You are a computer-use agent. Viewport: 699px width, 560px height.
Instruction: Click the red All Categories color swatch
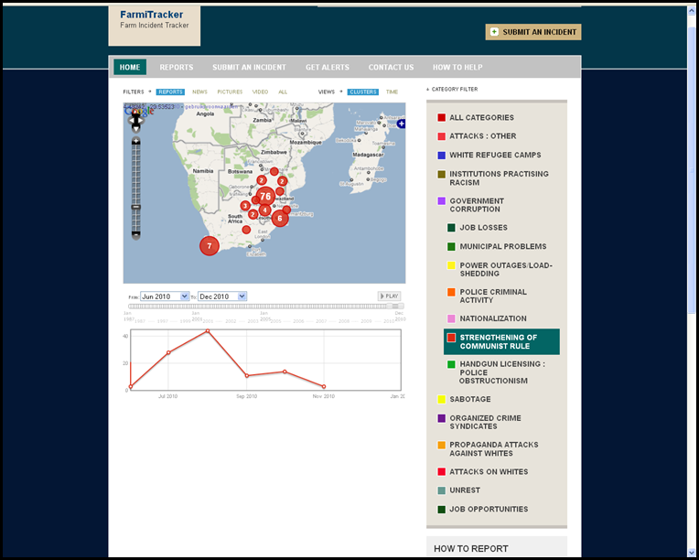pyautogui.click(x=441, y=118)
